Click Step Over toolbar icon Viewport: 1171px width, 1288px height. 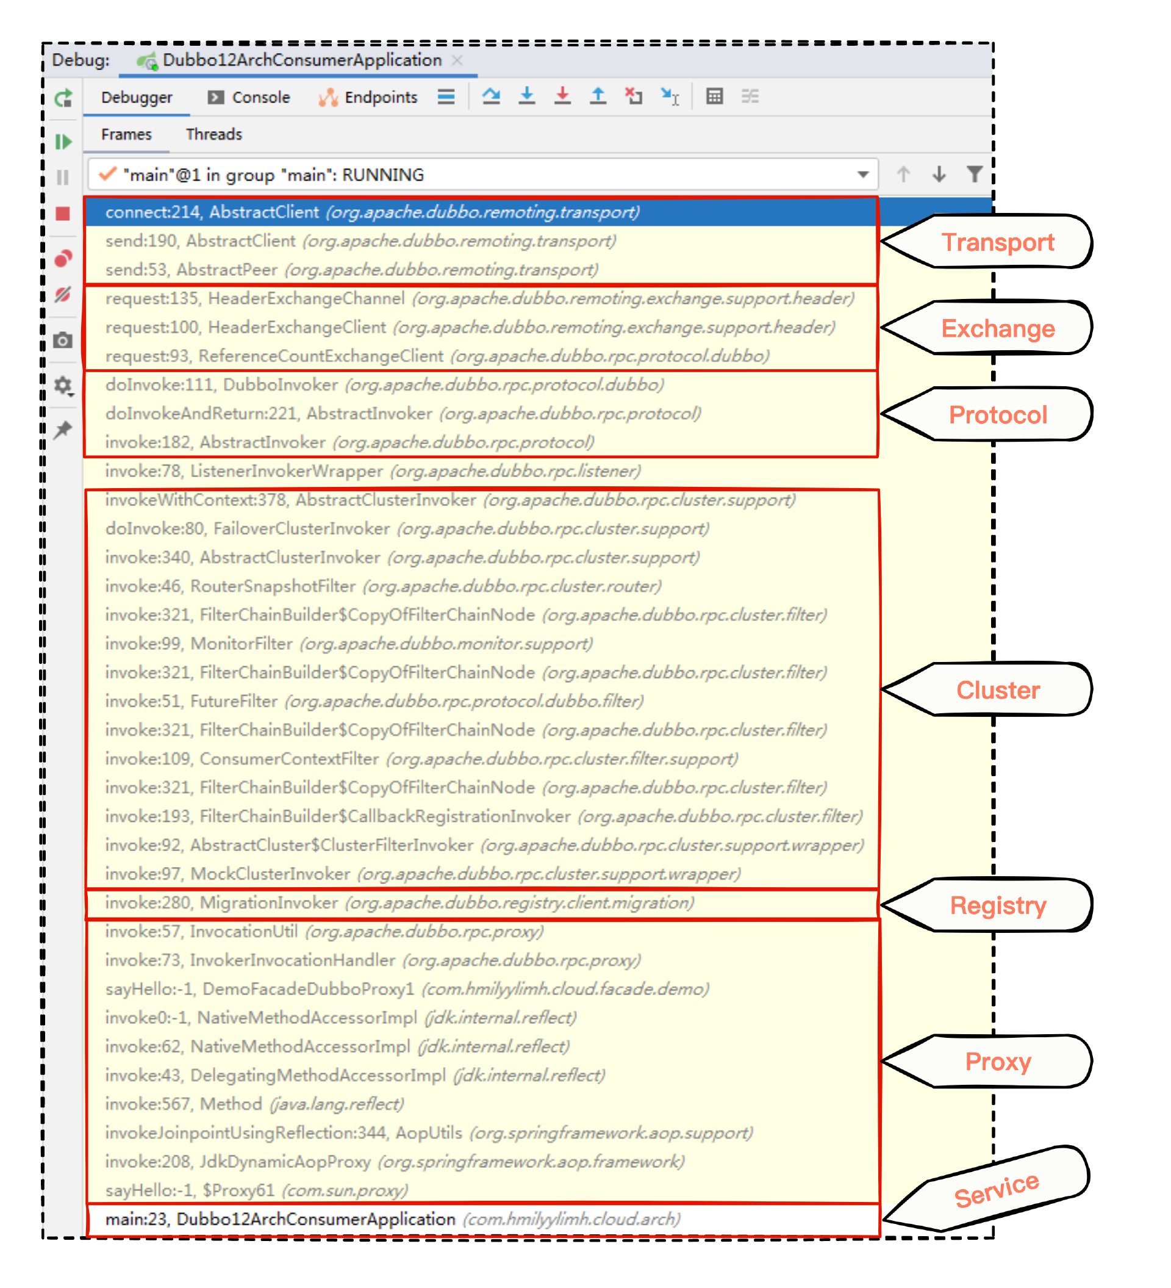[490, 96]
